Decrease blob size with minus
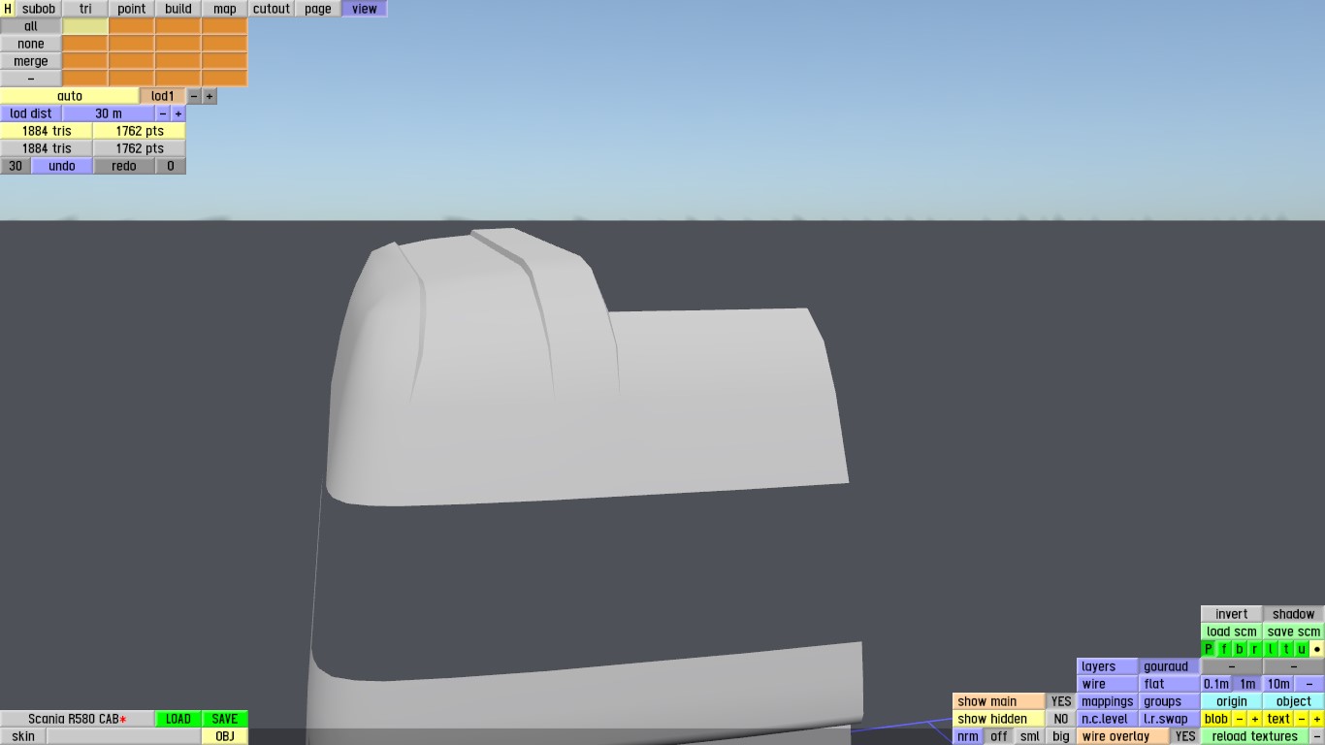Viewport: 1325px width, 745px height. (1240, 719)
